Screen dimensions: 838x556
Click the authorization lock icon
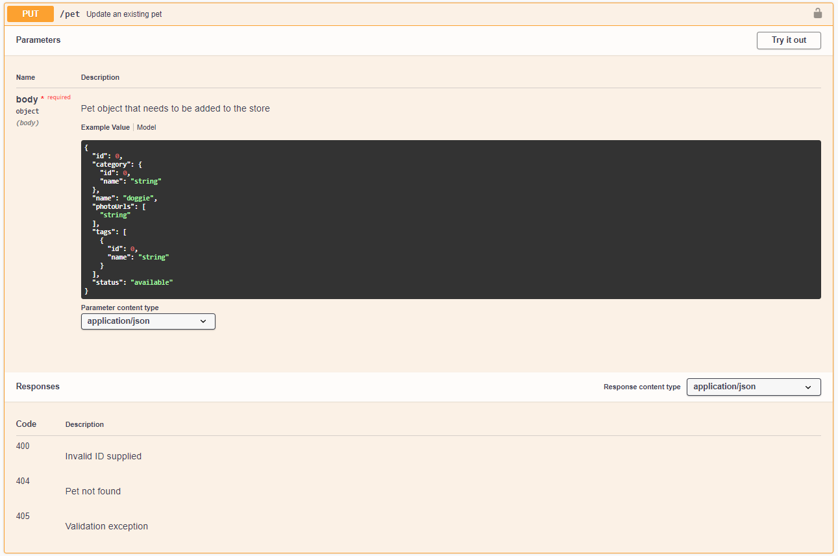[817, 13]
